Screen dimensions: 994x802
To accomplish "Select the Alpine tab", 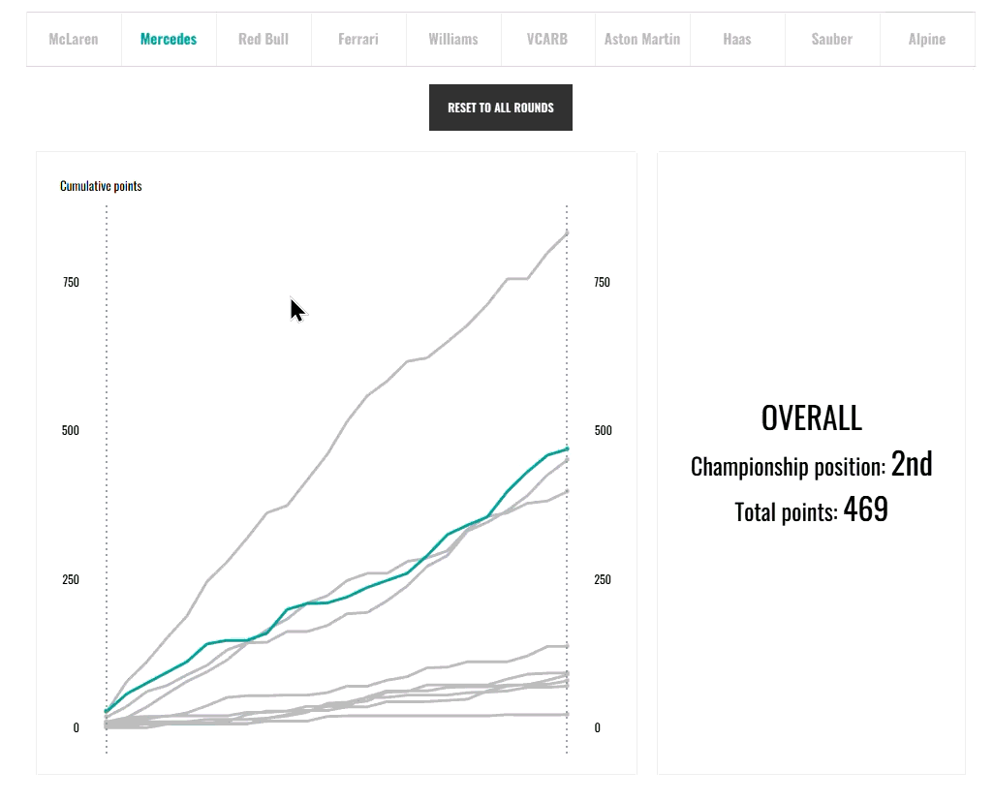I will coord(927,40).
